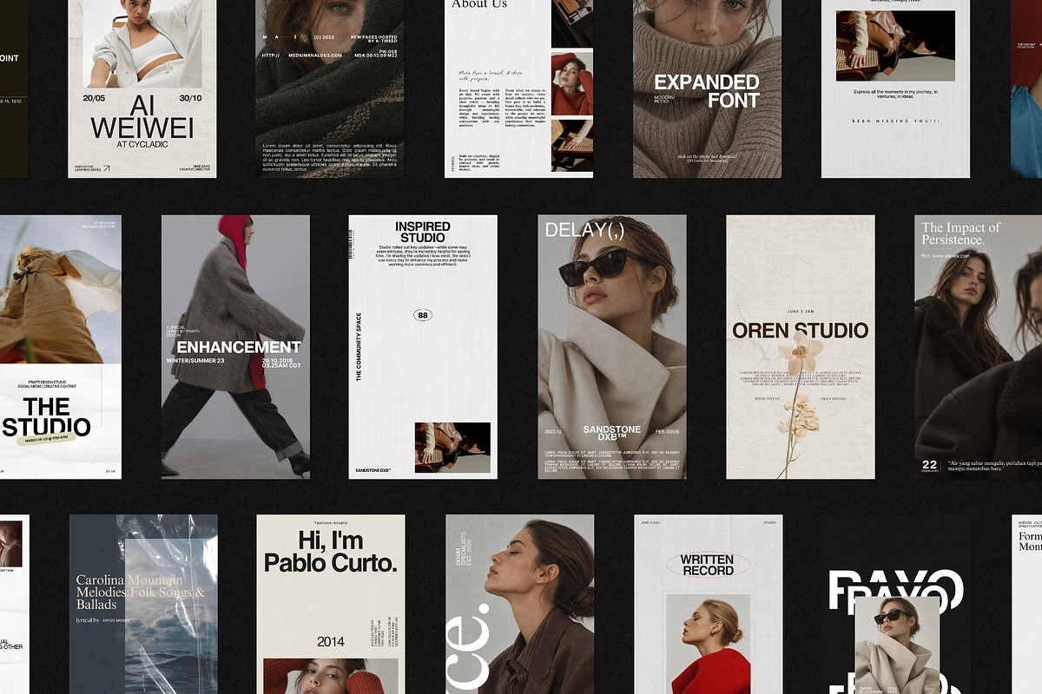
Task: Click the About Us heading
Action: [479, 4]
